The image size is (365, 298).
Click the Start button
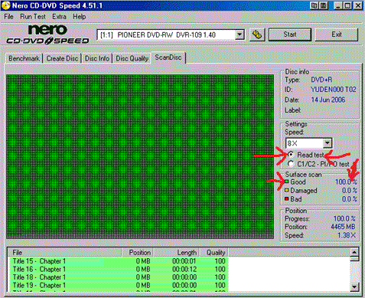point(290,34)
